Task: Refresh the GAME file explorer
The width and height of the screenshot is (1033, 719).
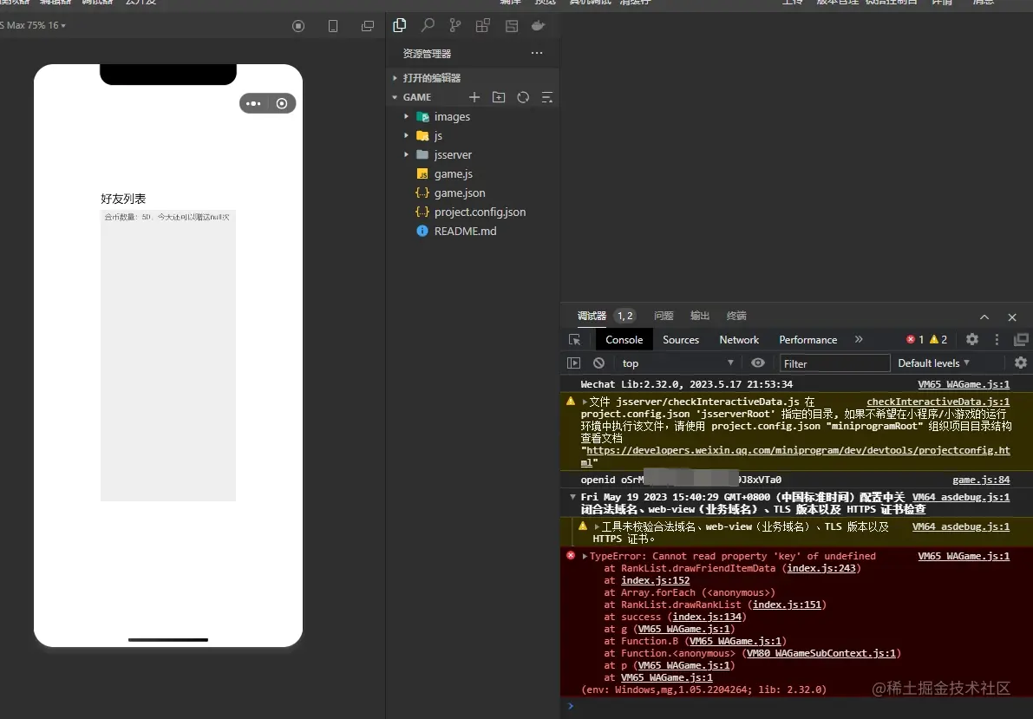Action: (x=523, y=97)
